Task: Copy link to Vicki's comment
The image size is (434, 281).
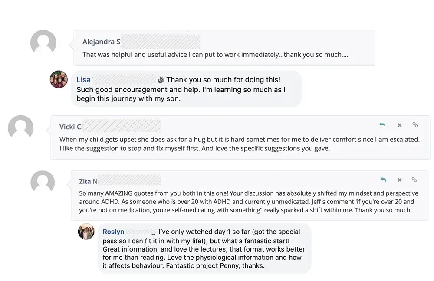Action: [x=415, y=125]
